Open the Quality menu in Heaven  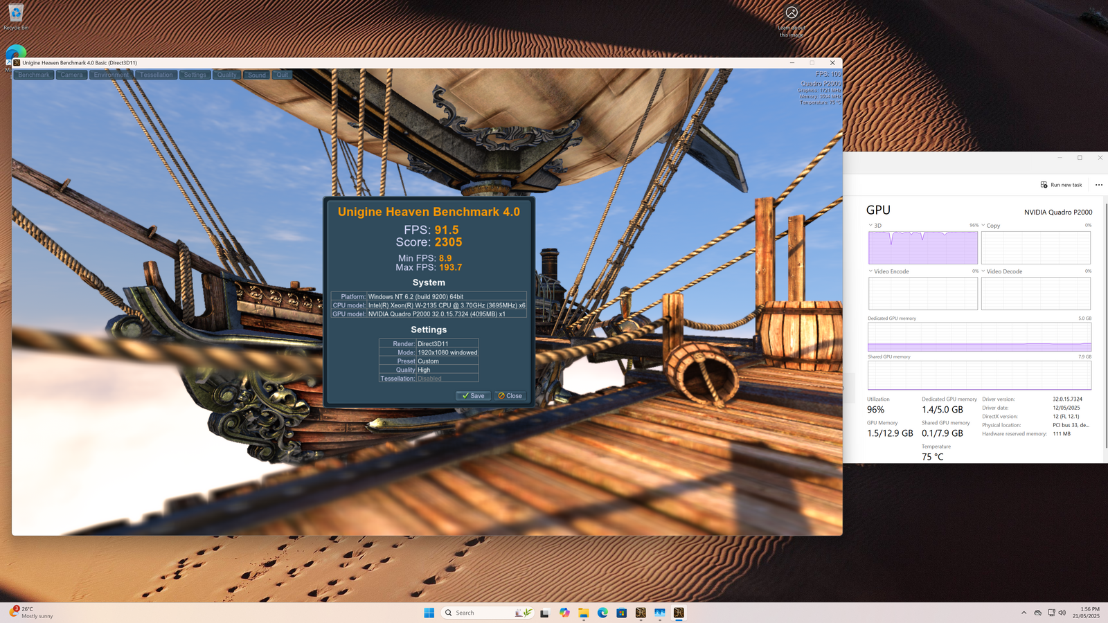(x=226, y=75)
